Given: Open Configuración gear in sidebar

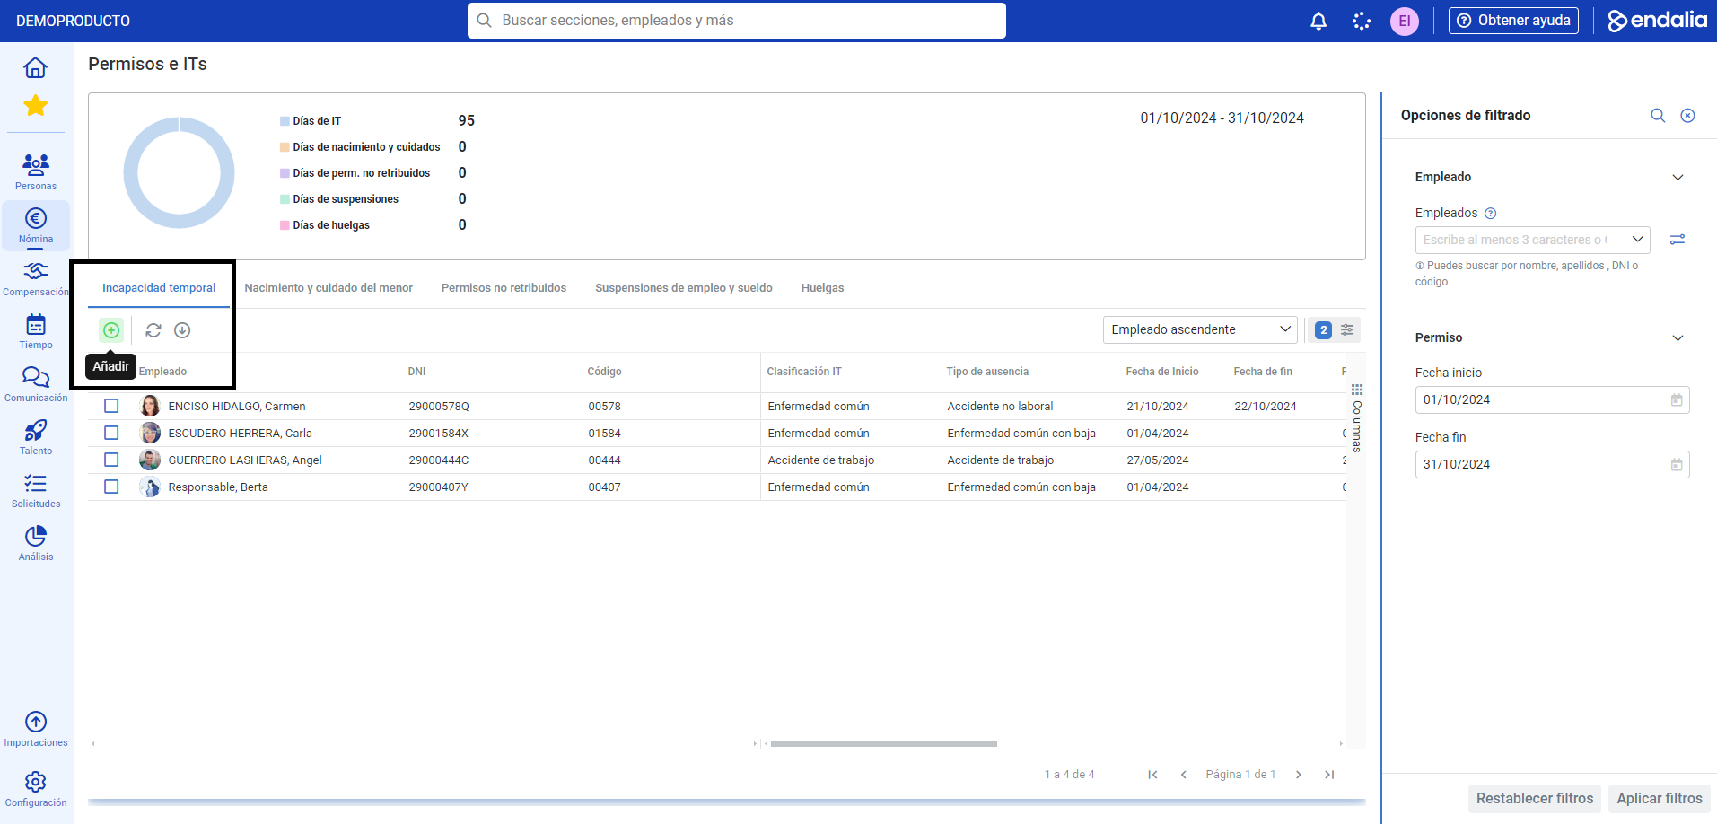Looking at the screenshot, I should 36,789.
